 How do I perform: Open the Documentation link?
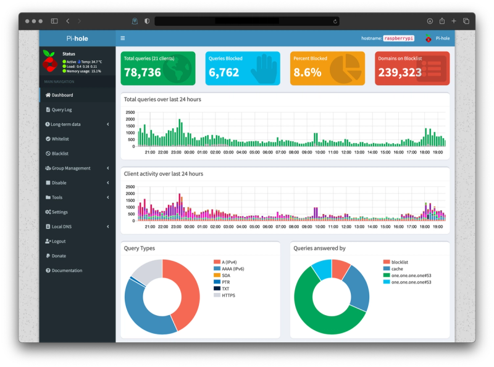(78, 271)
